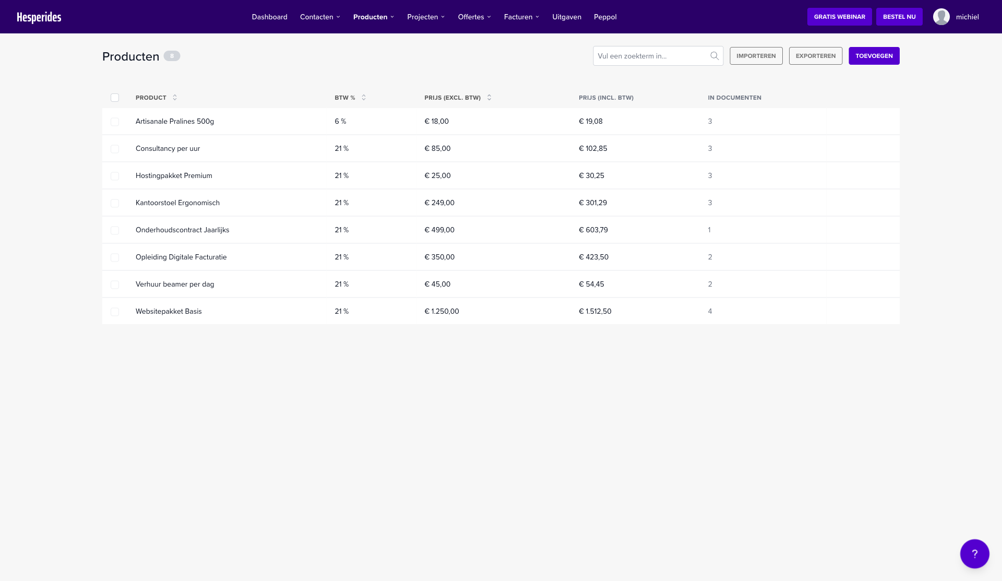Expand the Contacten dropdown menu
The height and width of the screenshot is (581, 1002).
[320, 17]
